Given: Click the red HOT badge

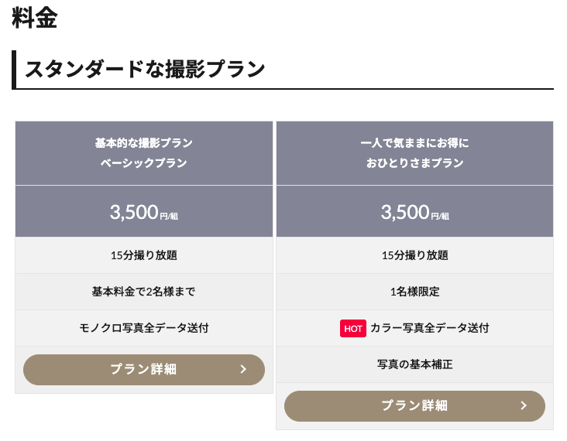Looking at the screenshot, I should click(353, 328).
